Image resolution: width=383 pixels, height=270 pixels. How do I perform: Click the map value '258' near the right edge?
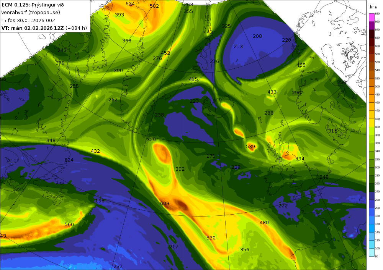tap(342, 82)
